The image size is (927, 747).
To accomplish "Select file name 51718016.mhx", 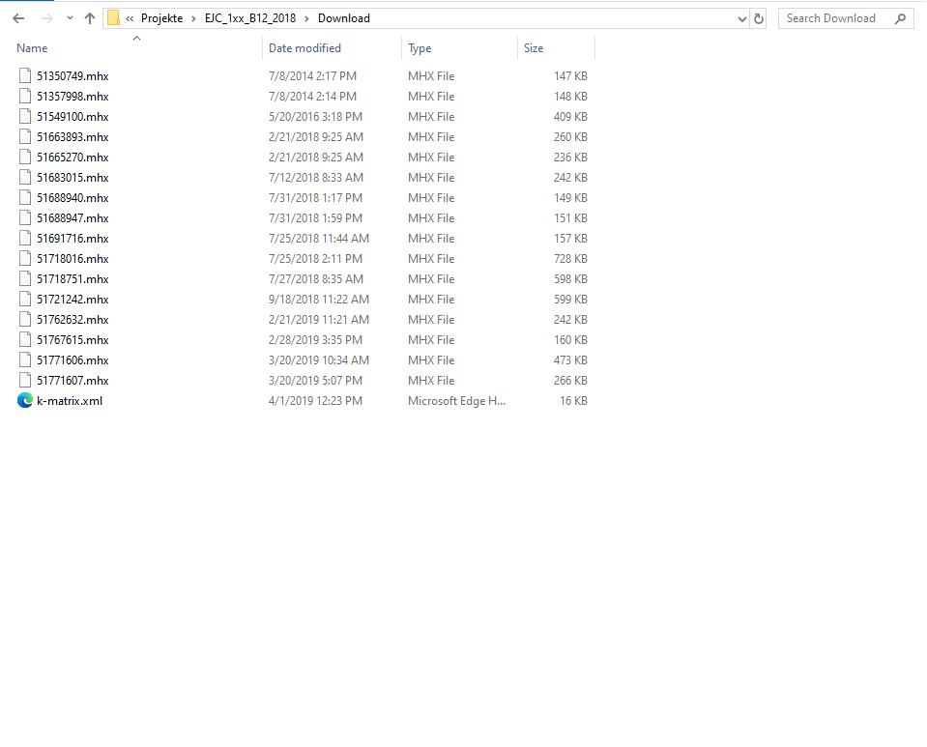I will pyautogui.click(x=72, y=259).
